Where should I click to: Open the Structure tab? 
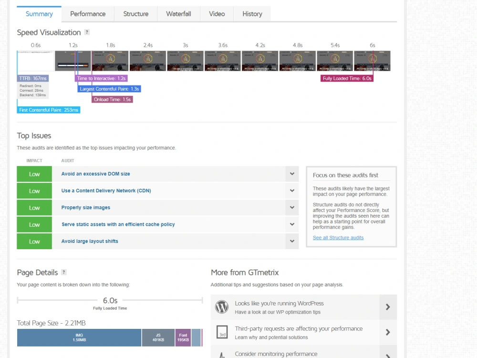[135, 14]
